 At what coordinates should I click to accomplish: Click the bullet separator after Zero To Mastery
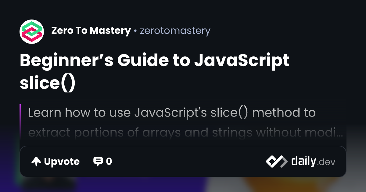click(135, 31)
